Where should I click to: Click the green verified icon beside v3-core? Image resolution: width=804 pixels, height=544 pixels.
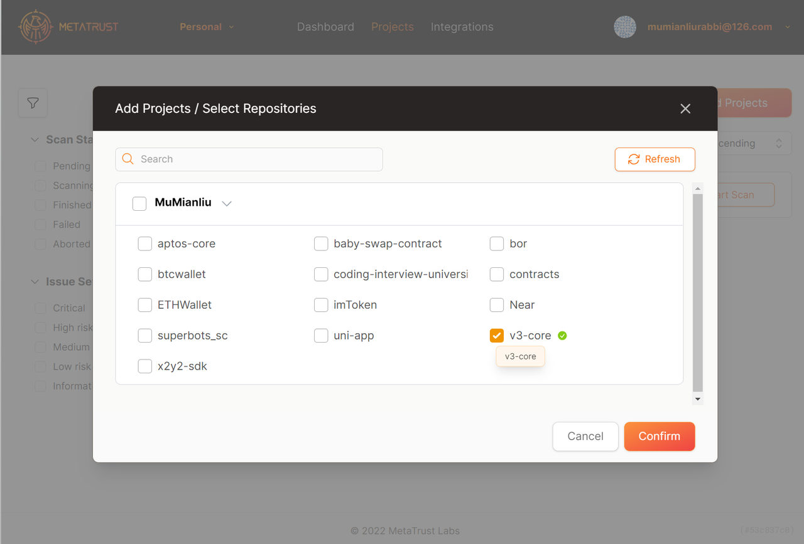click(x=562, y=336)
